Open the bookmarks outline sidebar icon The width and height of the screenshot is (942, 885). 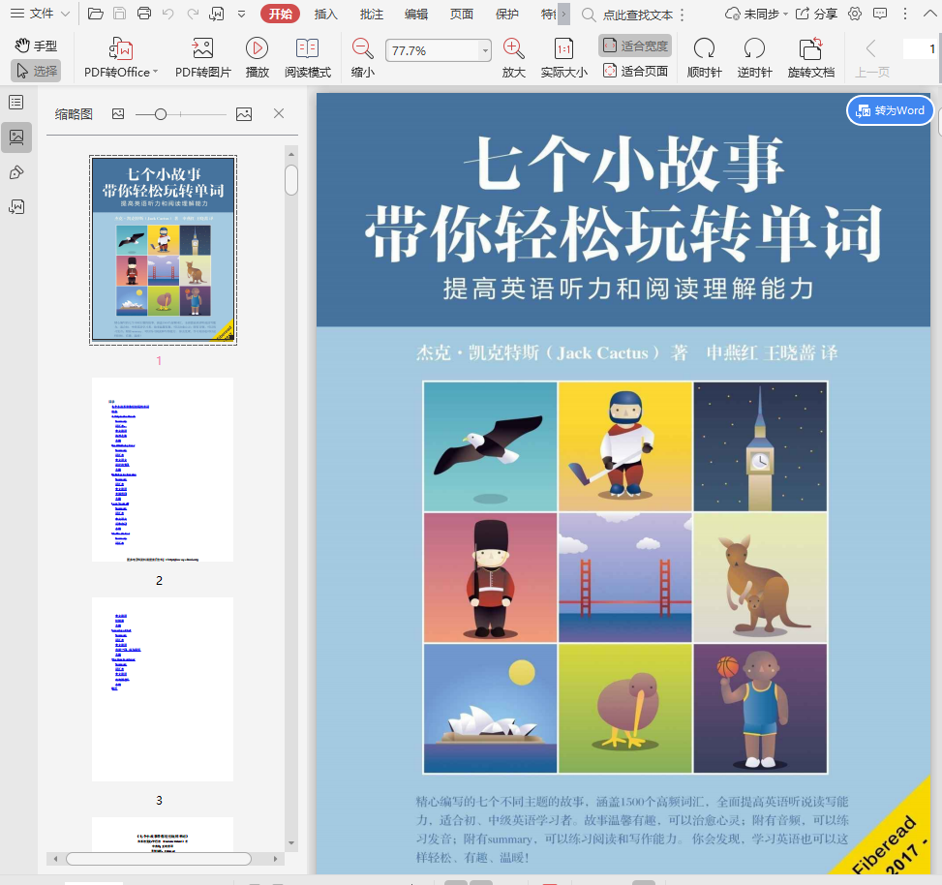click(16, 103)
